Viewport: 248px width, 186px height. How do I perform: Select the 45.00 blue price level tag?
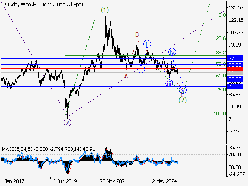235,86
